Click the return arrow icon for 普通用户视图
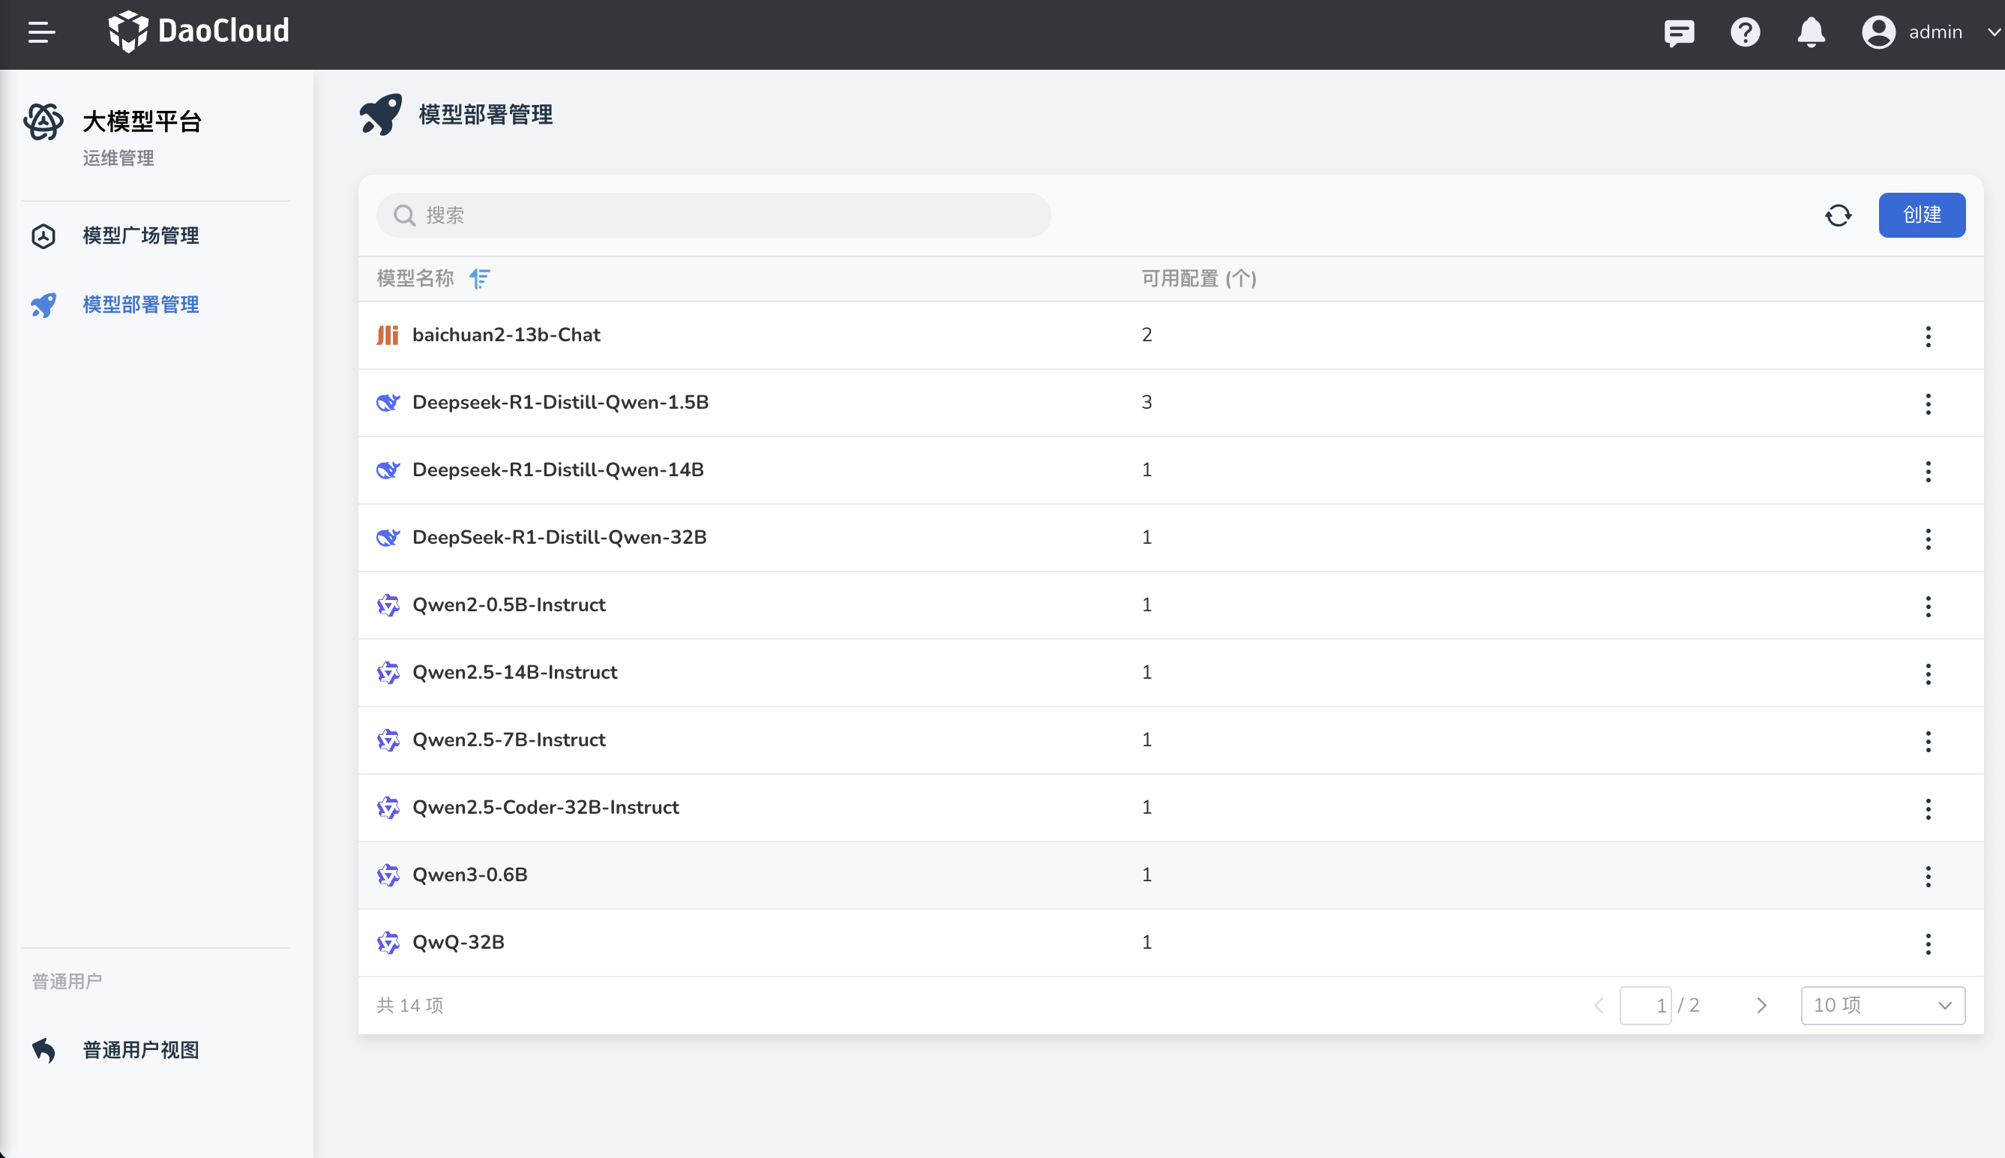The width and height of the screenshot is (2005, 1158). pyautogui.click(x=43, y=1050)
